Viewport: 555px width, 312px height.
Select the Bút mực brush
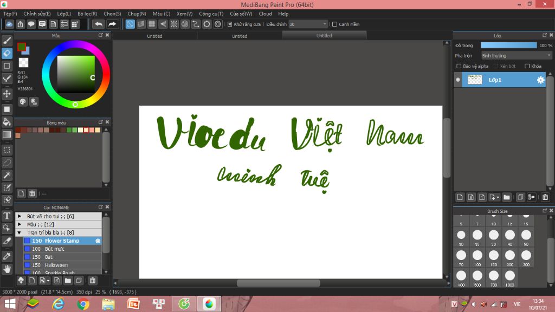[x=62, y=249]
